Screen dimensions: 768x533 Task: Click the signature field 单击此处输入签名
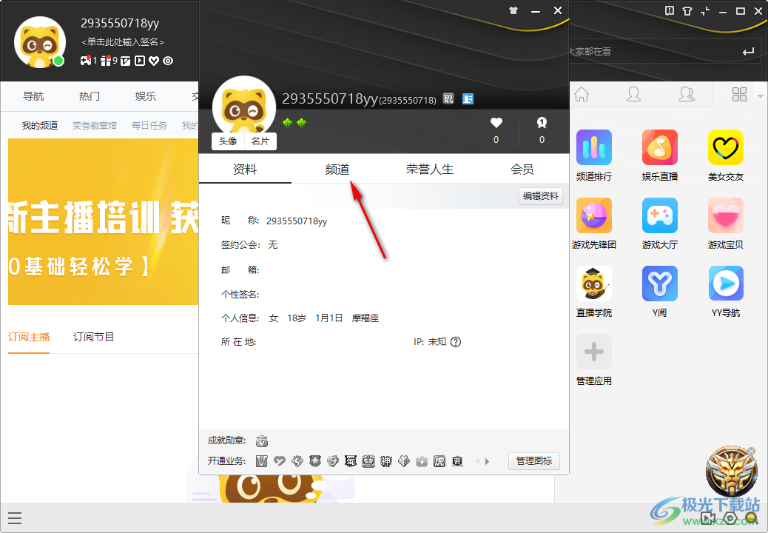point(122,42)
